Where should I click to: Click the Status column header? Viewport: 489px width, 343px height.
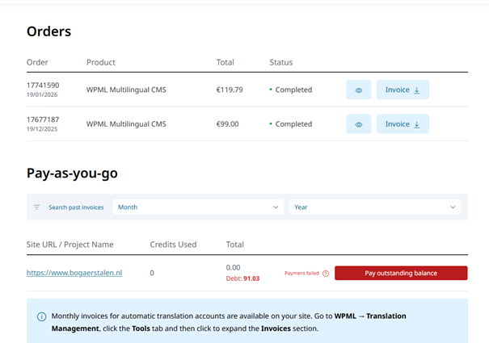coord(281,62)
